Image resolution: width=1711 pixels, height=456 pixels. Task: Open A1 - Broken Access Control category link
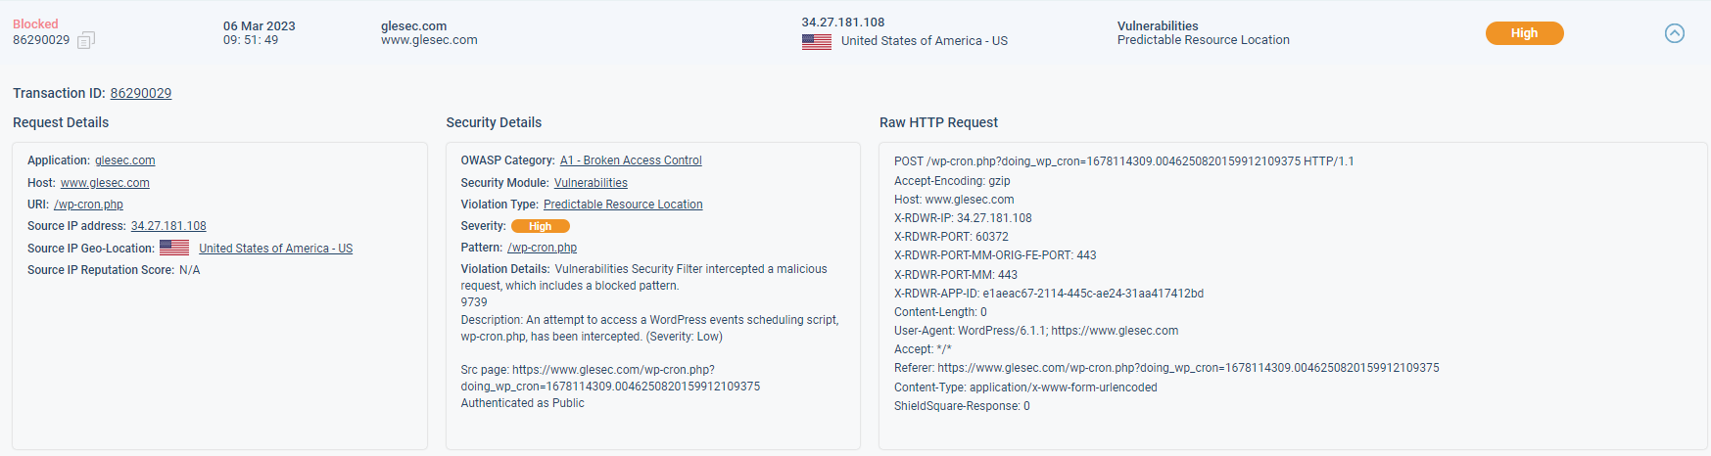pos(631,160)
